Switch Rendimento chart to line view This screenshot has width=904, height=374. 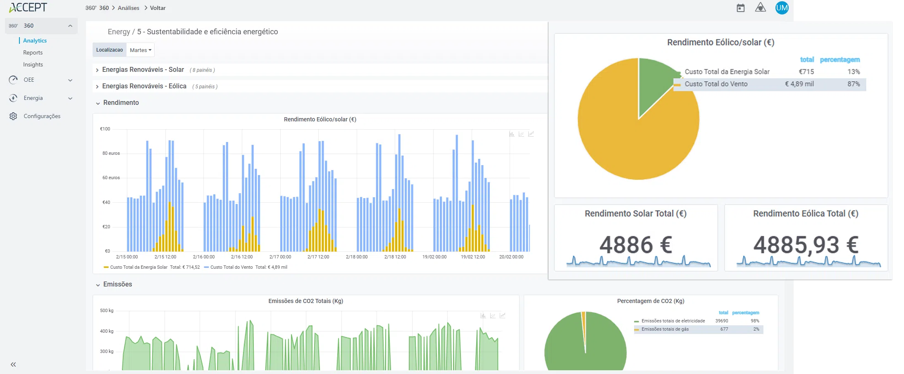531,134
